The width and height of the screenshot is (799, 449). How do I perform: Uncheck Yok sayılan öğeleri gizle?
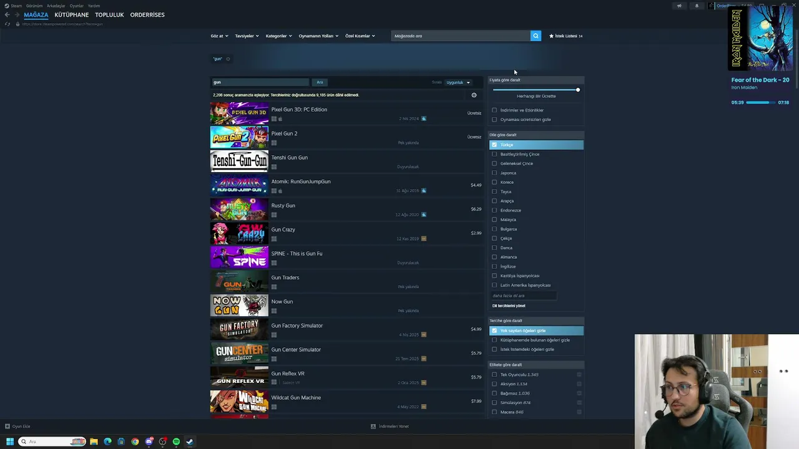point(494,331)
